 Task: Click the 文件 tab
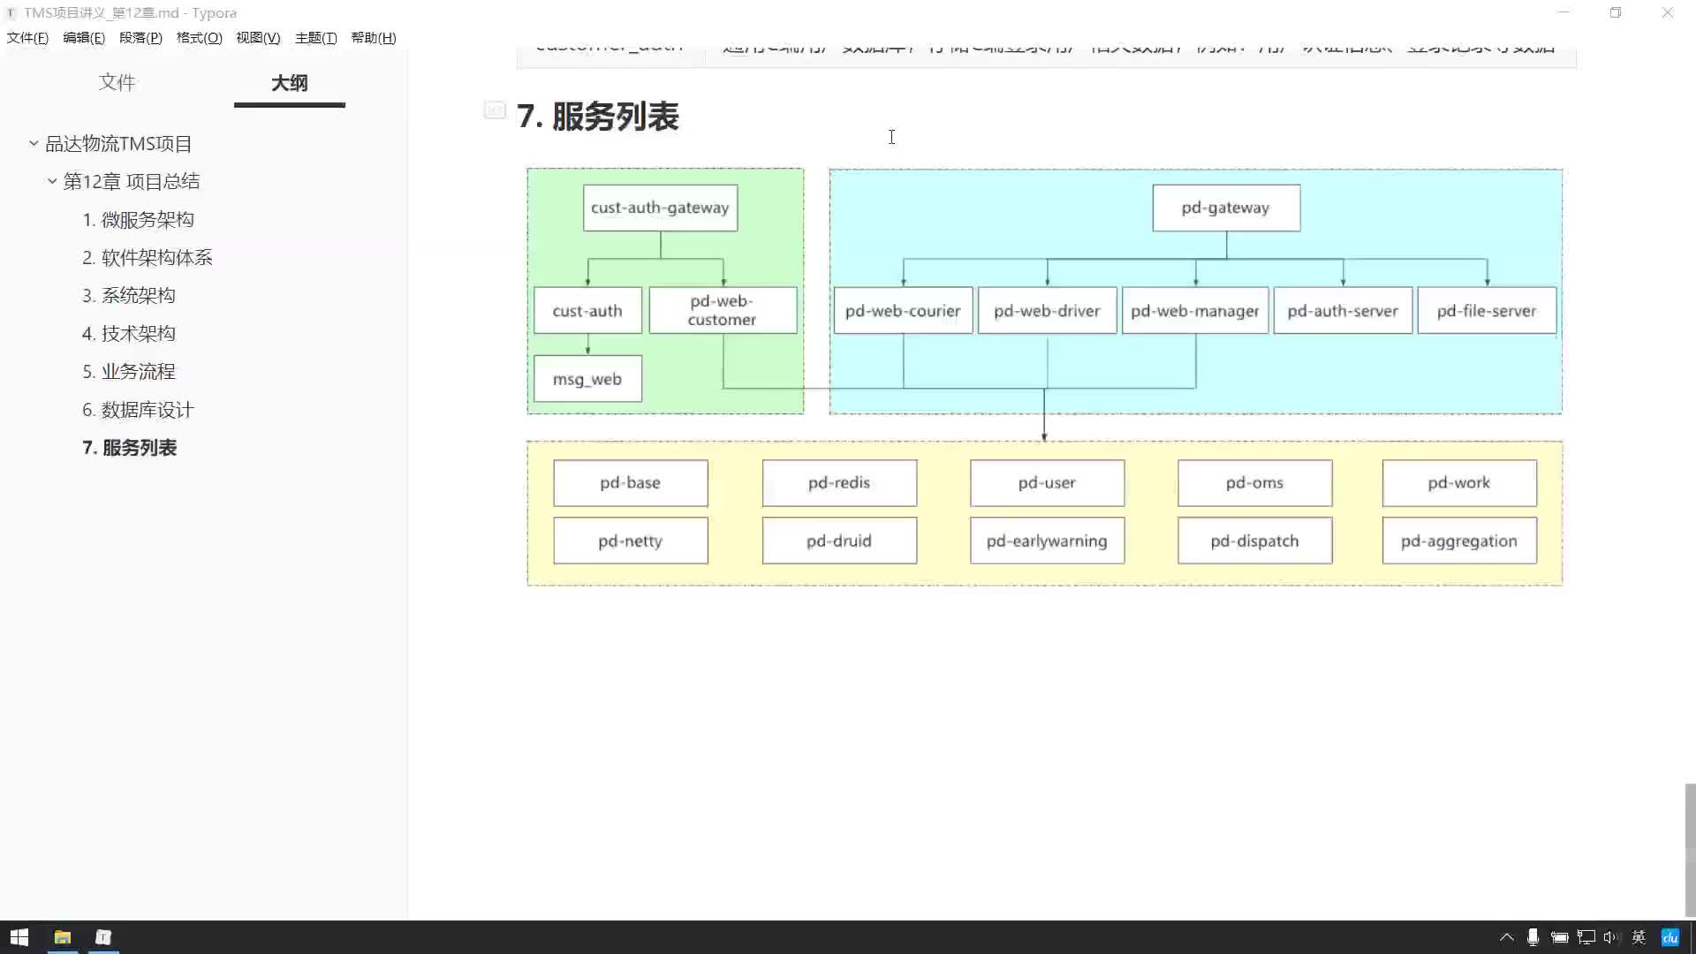pyautogui.click(x=117, y=81)
